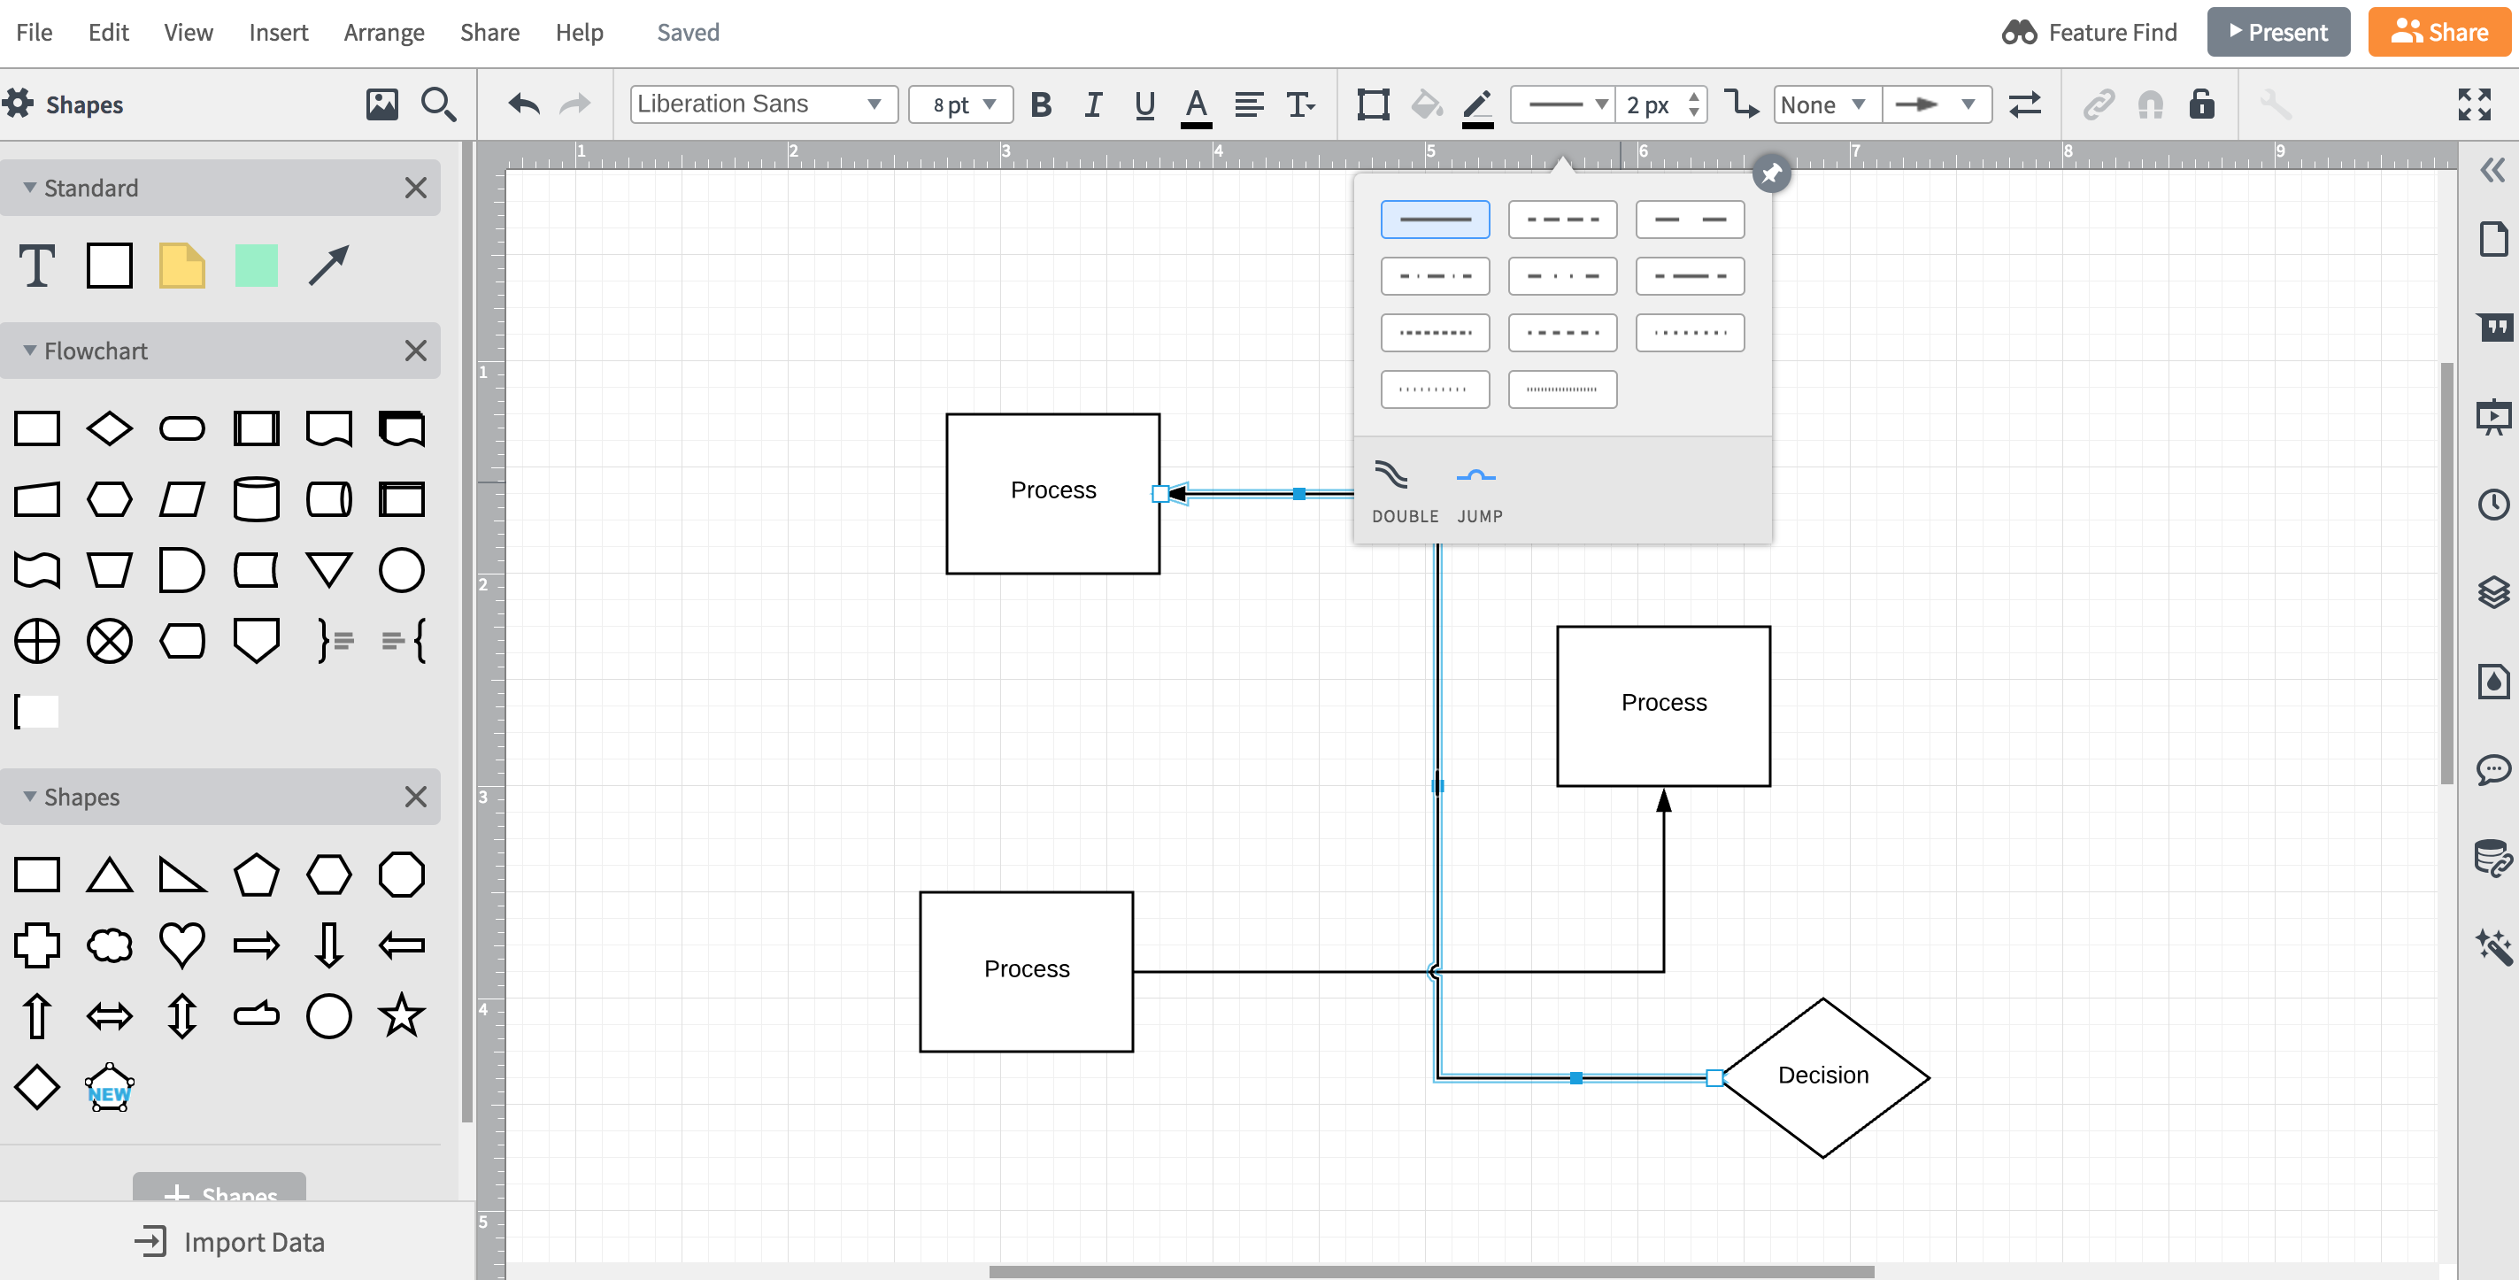Open shape search via magnifying glass
The height and width of the screenshot is (1280, 2519).
tap(438, 104)
